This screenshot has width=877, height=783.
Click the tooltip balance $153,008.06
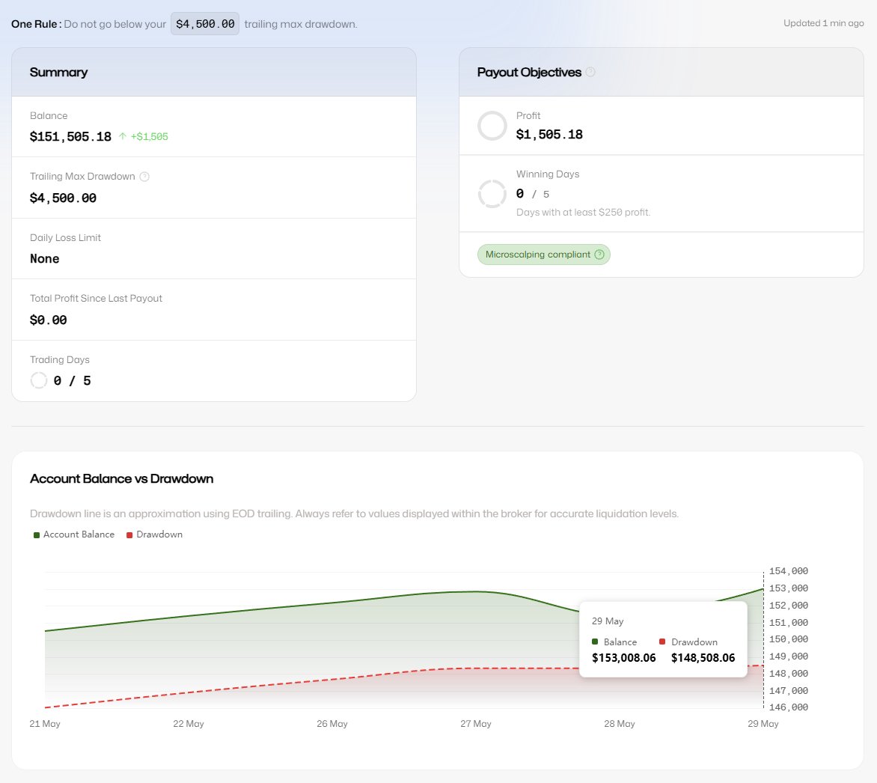[x=623, y=658]
